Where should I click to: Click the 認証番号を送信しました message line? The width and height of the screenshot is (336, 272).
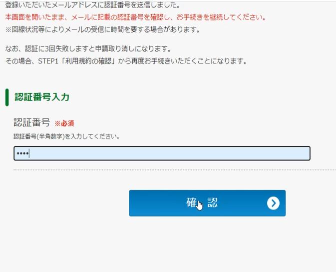[x=93, y=5]
